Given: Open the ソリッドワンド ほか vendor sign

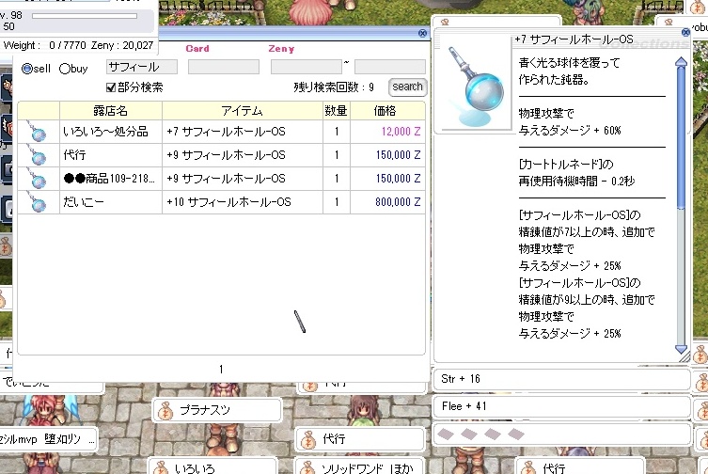Looking at the screenshot, I should click(360, 466).
